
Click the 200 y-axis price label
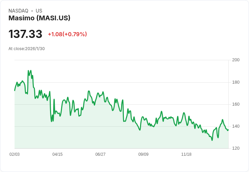[236, 60]
